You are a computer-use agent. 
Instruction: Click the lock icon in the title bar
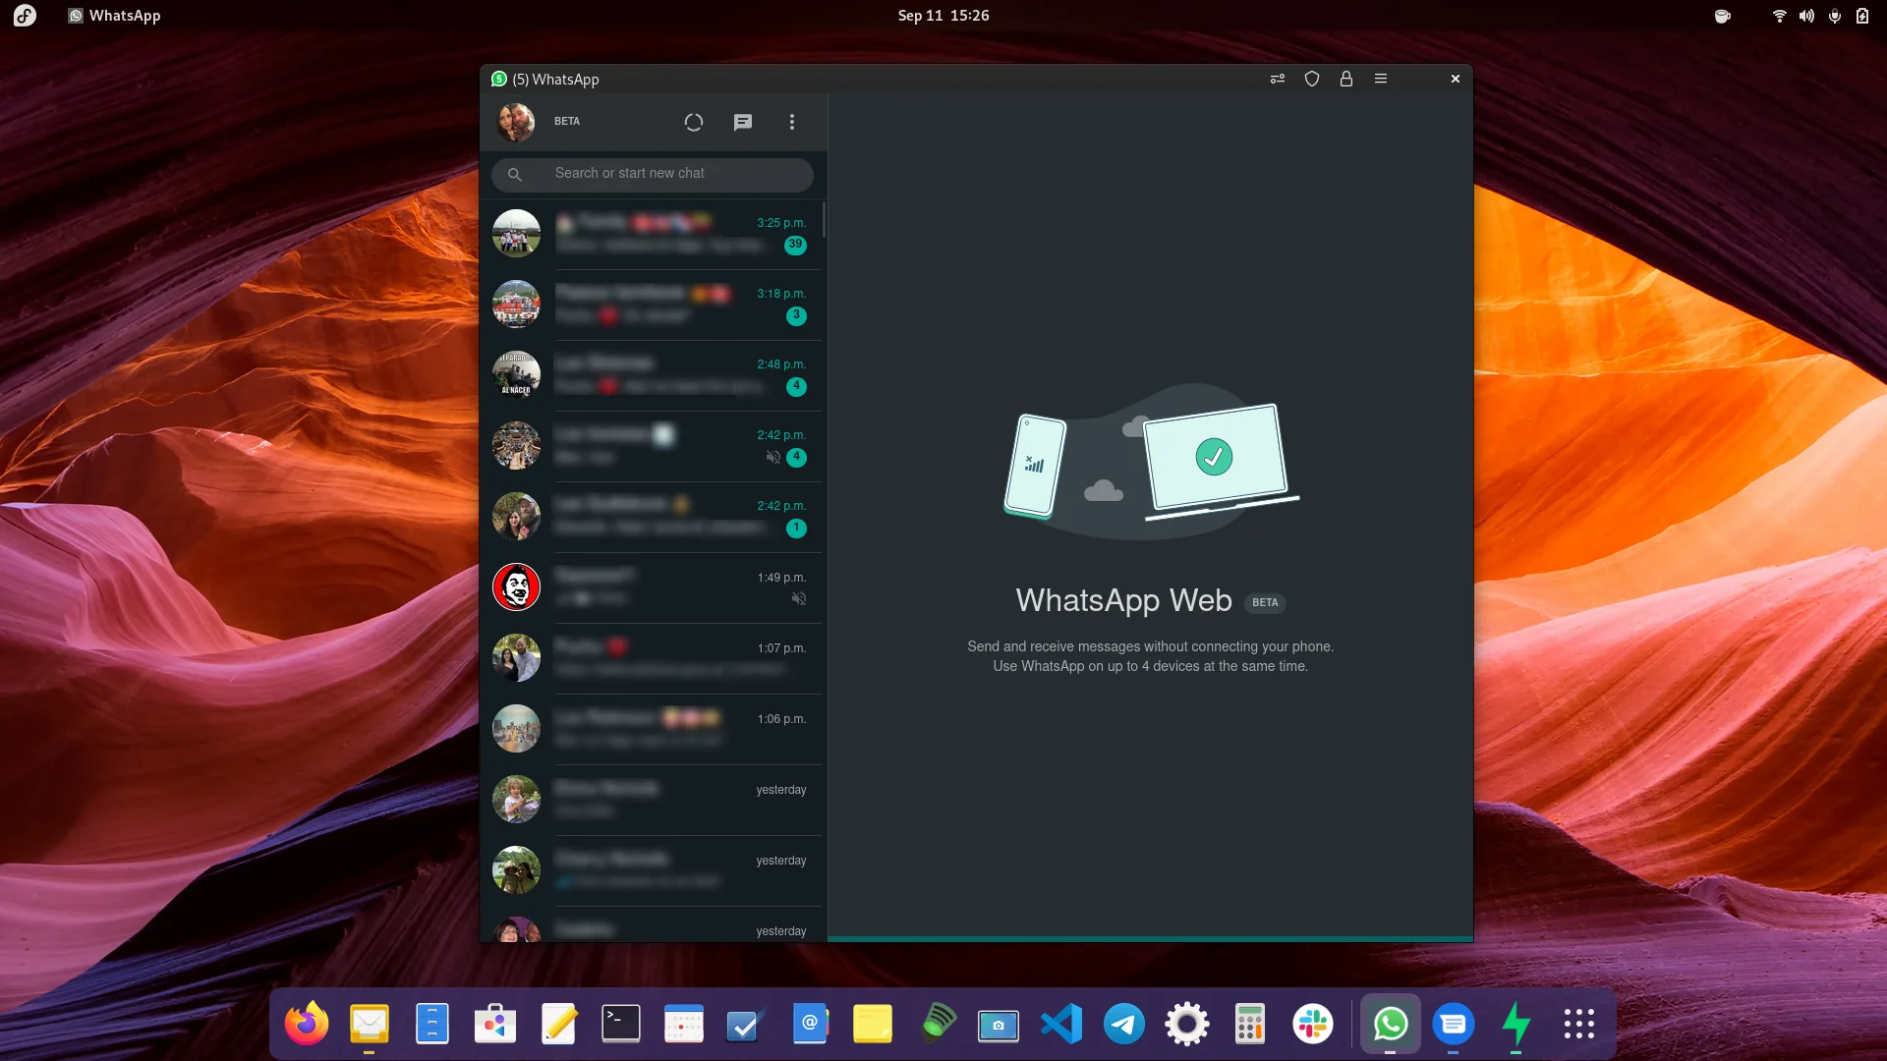[x=1346, y=79]
